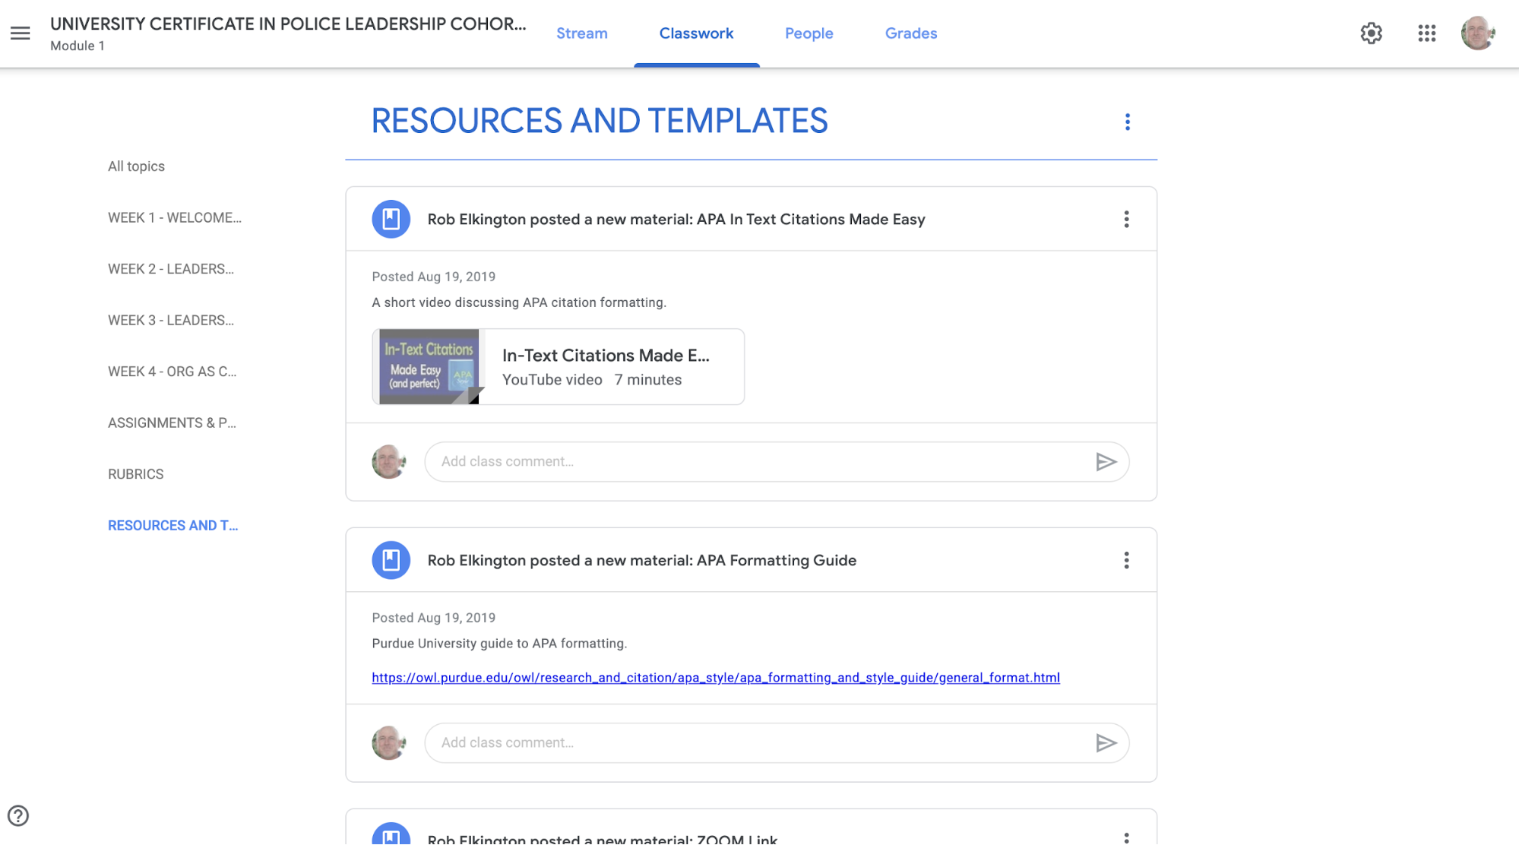
Task: Click the material post icon for APA Formatting Guide
Action: point(390,560)
